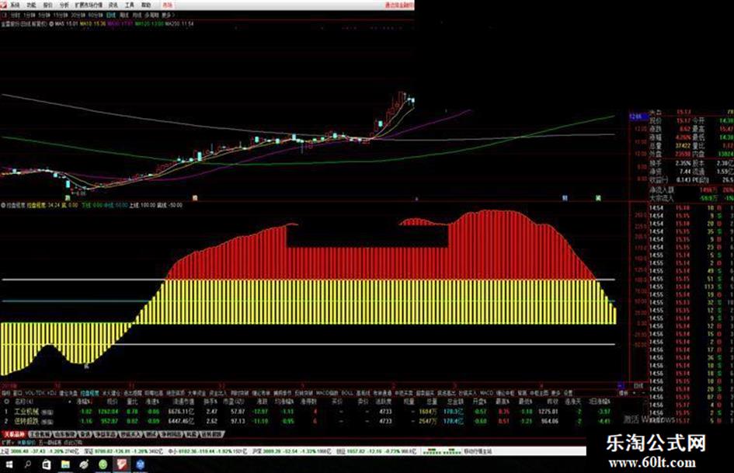This screenshot has height=473, width=734.
Task: Click the green signal bars in status bar
Action: click(441, 451)
